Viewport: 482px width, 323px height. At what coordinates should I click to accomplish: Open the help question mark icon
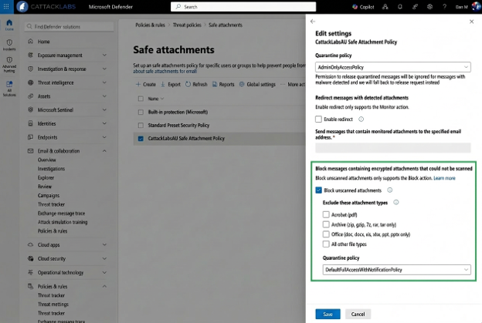pyautogui.click(x=444, y=6)
